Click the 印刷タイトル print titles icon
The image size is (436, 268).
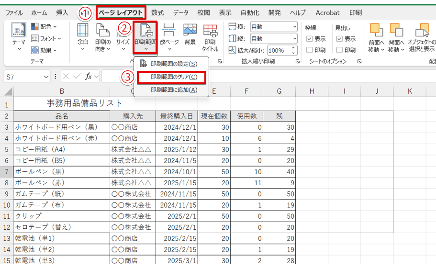click(210, 31)
